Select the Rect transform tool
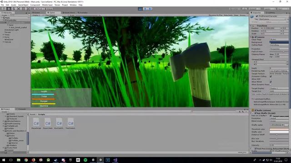Image resolution: width=291 pixels, height=163 pixels. [x=23, y=9]
